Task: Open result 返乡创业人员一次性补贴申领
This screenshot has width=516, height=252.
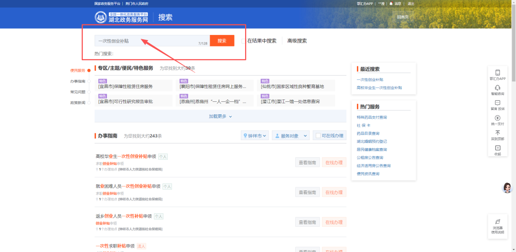Action: coord(124,216)
